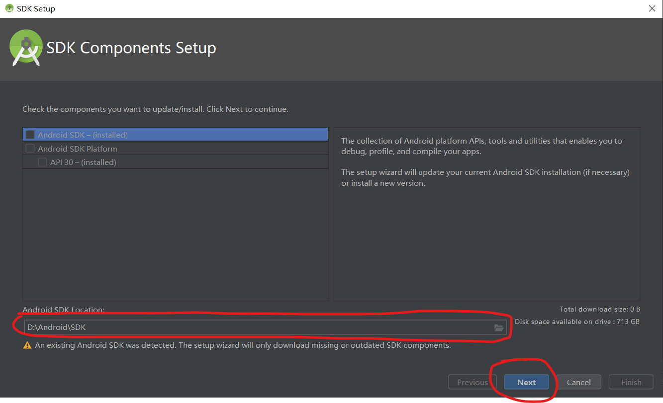
Task: Toggle the API 30 (installed) checkbox
Action: tap(43, 162)
